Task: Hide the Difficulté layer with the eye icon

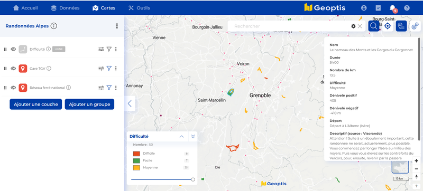Action: pyautogui.click(x=13, y=49)
